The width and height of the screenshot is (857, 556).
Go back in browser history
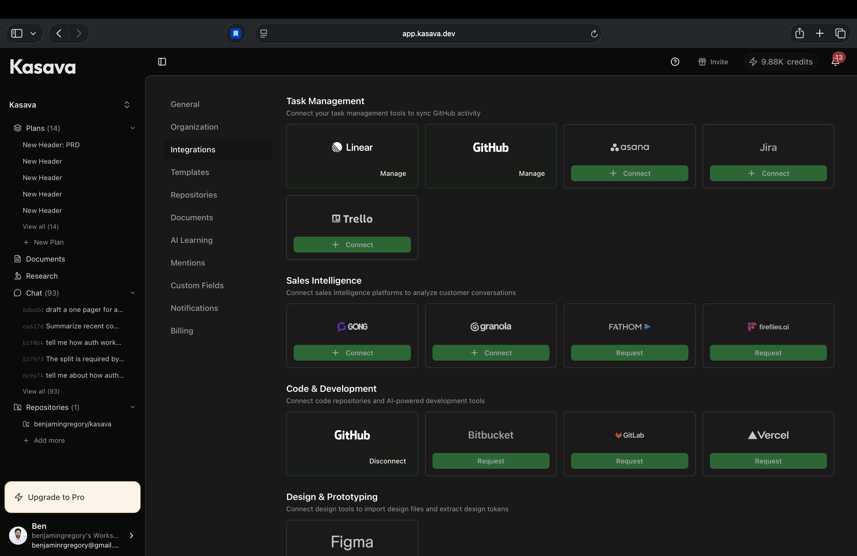coord(59,33)
